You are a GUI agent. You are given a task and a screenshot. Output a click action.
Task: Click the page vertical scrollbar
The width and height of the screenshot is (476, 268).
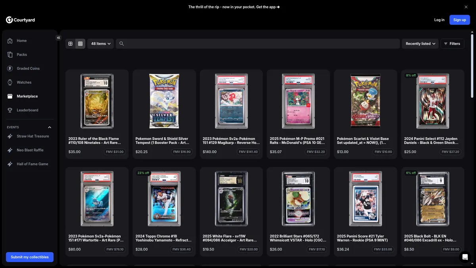[472, 66]
